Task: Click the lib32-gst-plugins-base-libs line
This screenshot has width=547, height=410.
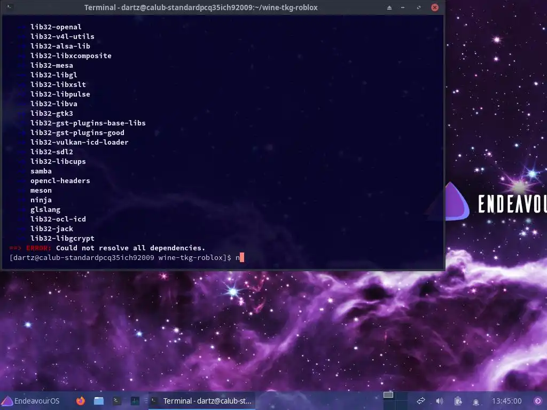Action: tap(88, 123)
